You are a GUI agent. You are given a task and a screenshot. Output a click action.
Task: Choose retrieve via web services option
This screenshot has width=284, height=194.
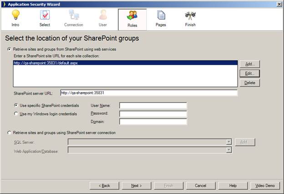(x=9, y=49)
